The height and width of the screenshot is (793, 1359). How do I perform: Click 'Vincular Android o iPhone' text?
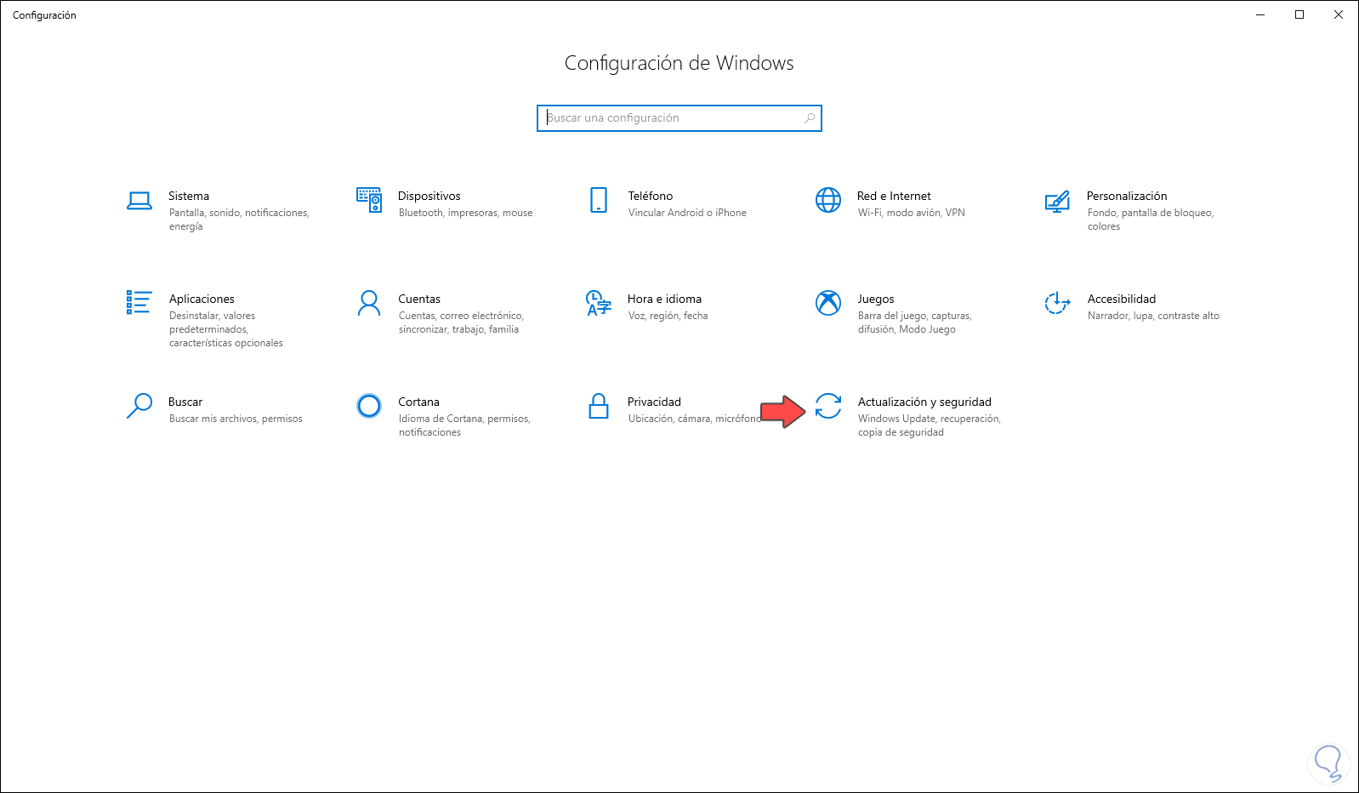(x=687, y=213)
